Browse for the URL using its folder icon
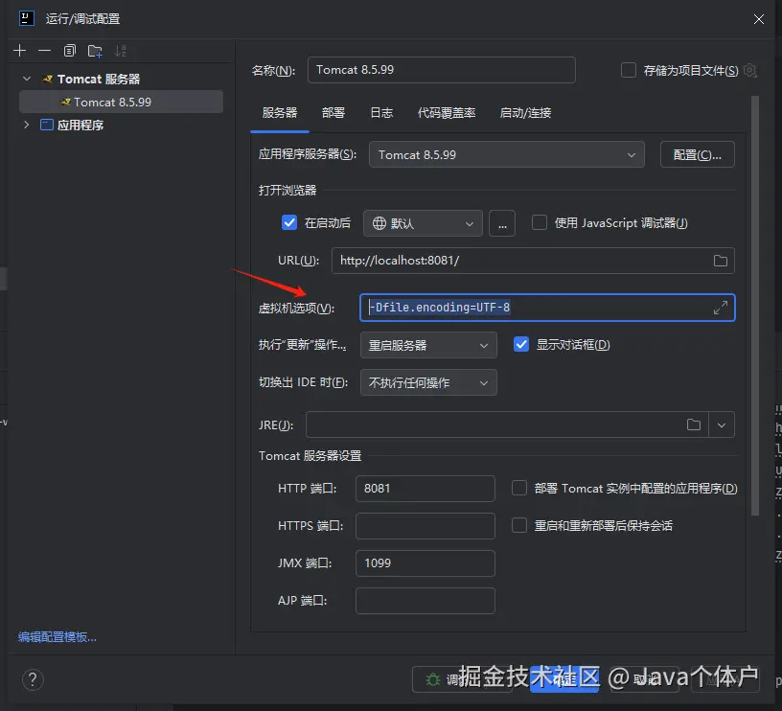This screenshot has height=711, width=782. point(720,261)
